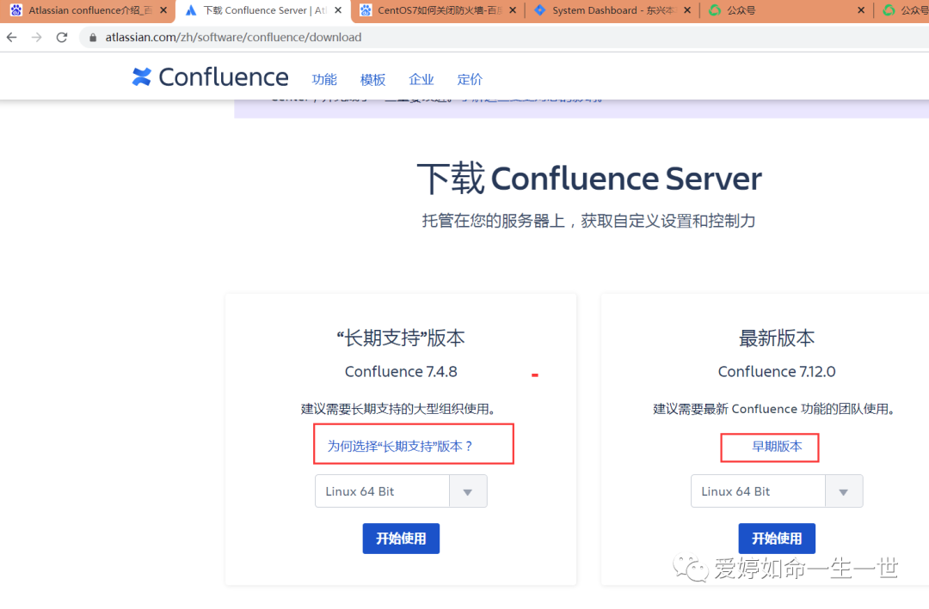Close the CentOS7如何关闭防火墙 tab

tap(513, 10)
